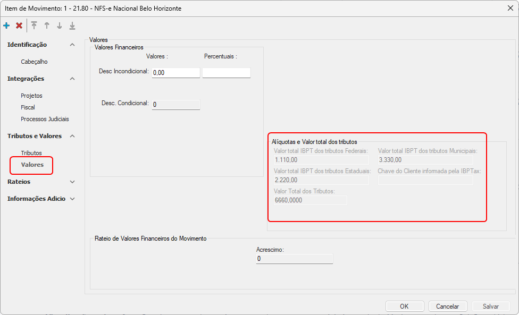Screen dimensions: 519x315
Task: Go to previous item with up arrow
Action: (x=47, y=25)
